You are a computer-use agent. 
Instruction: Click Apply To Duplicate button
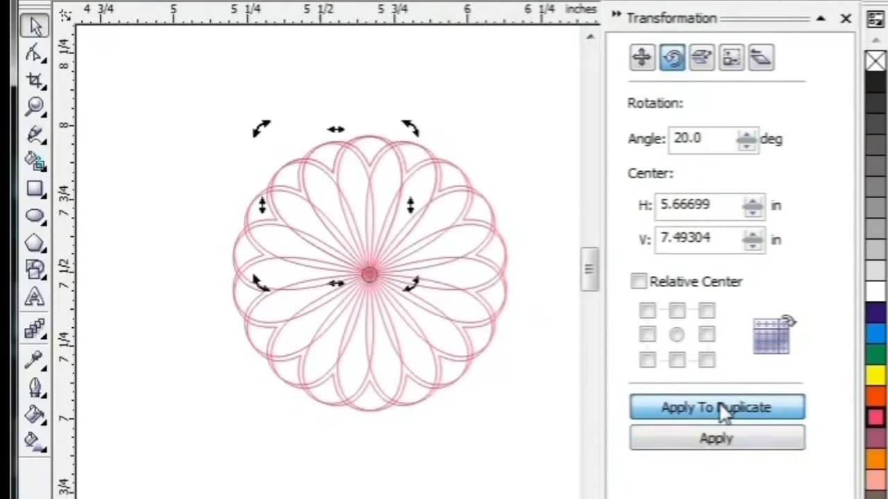717,408
